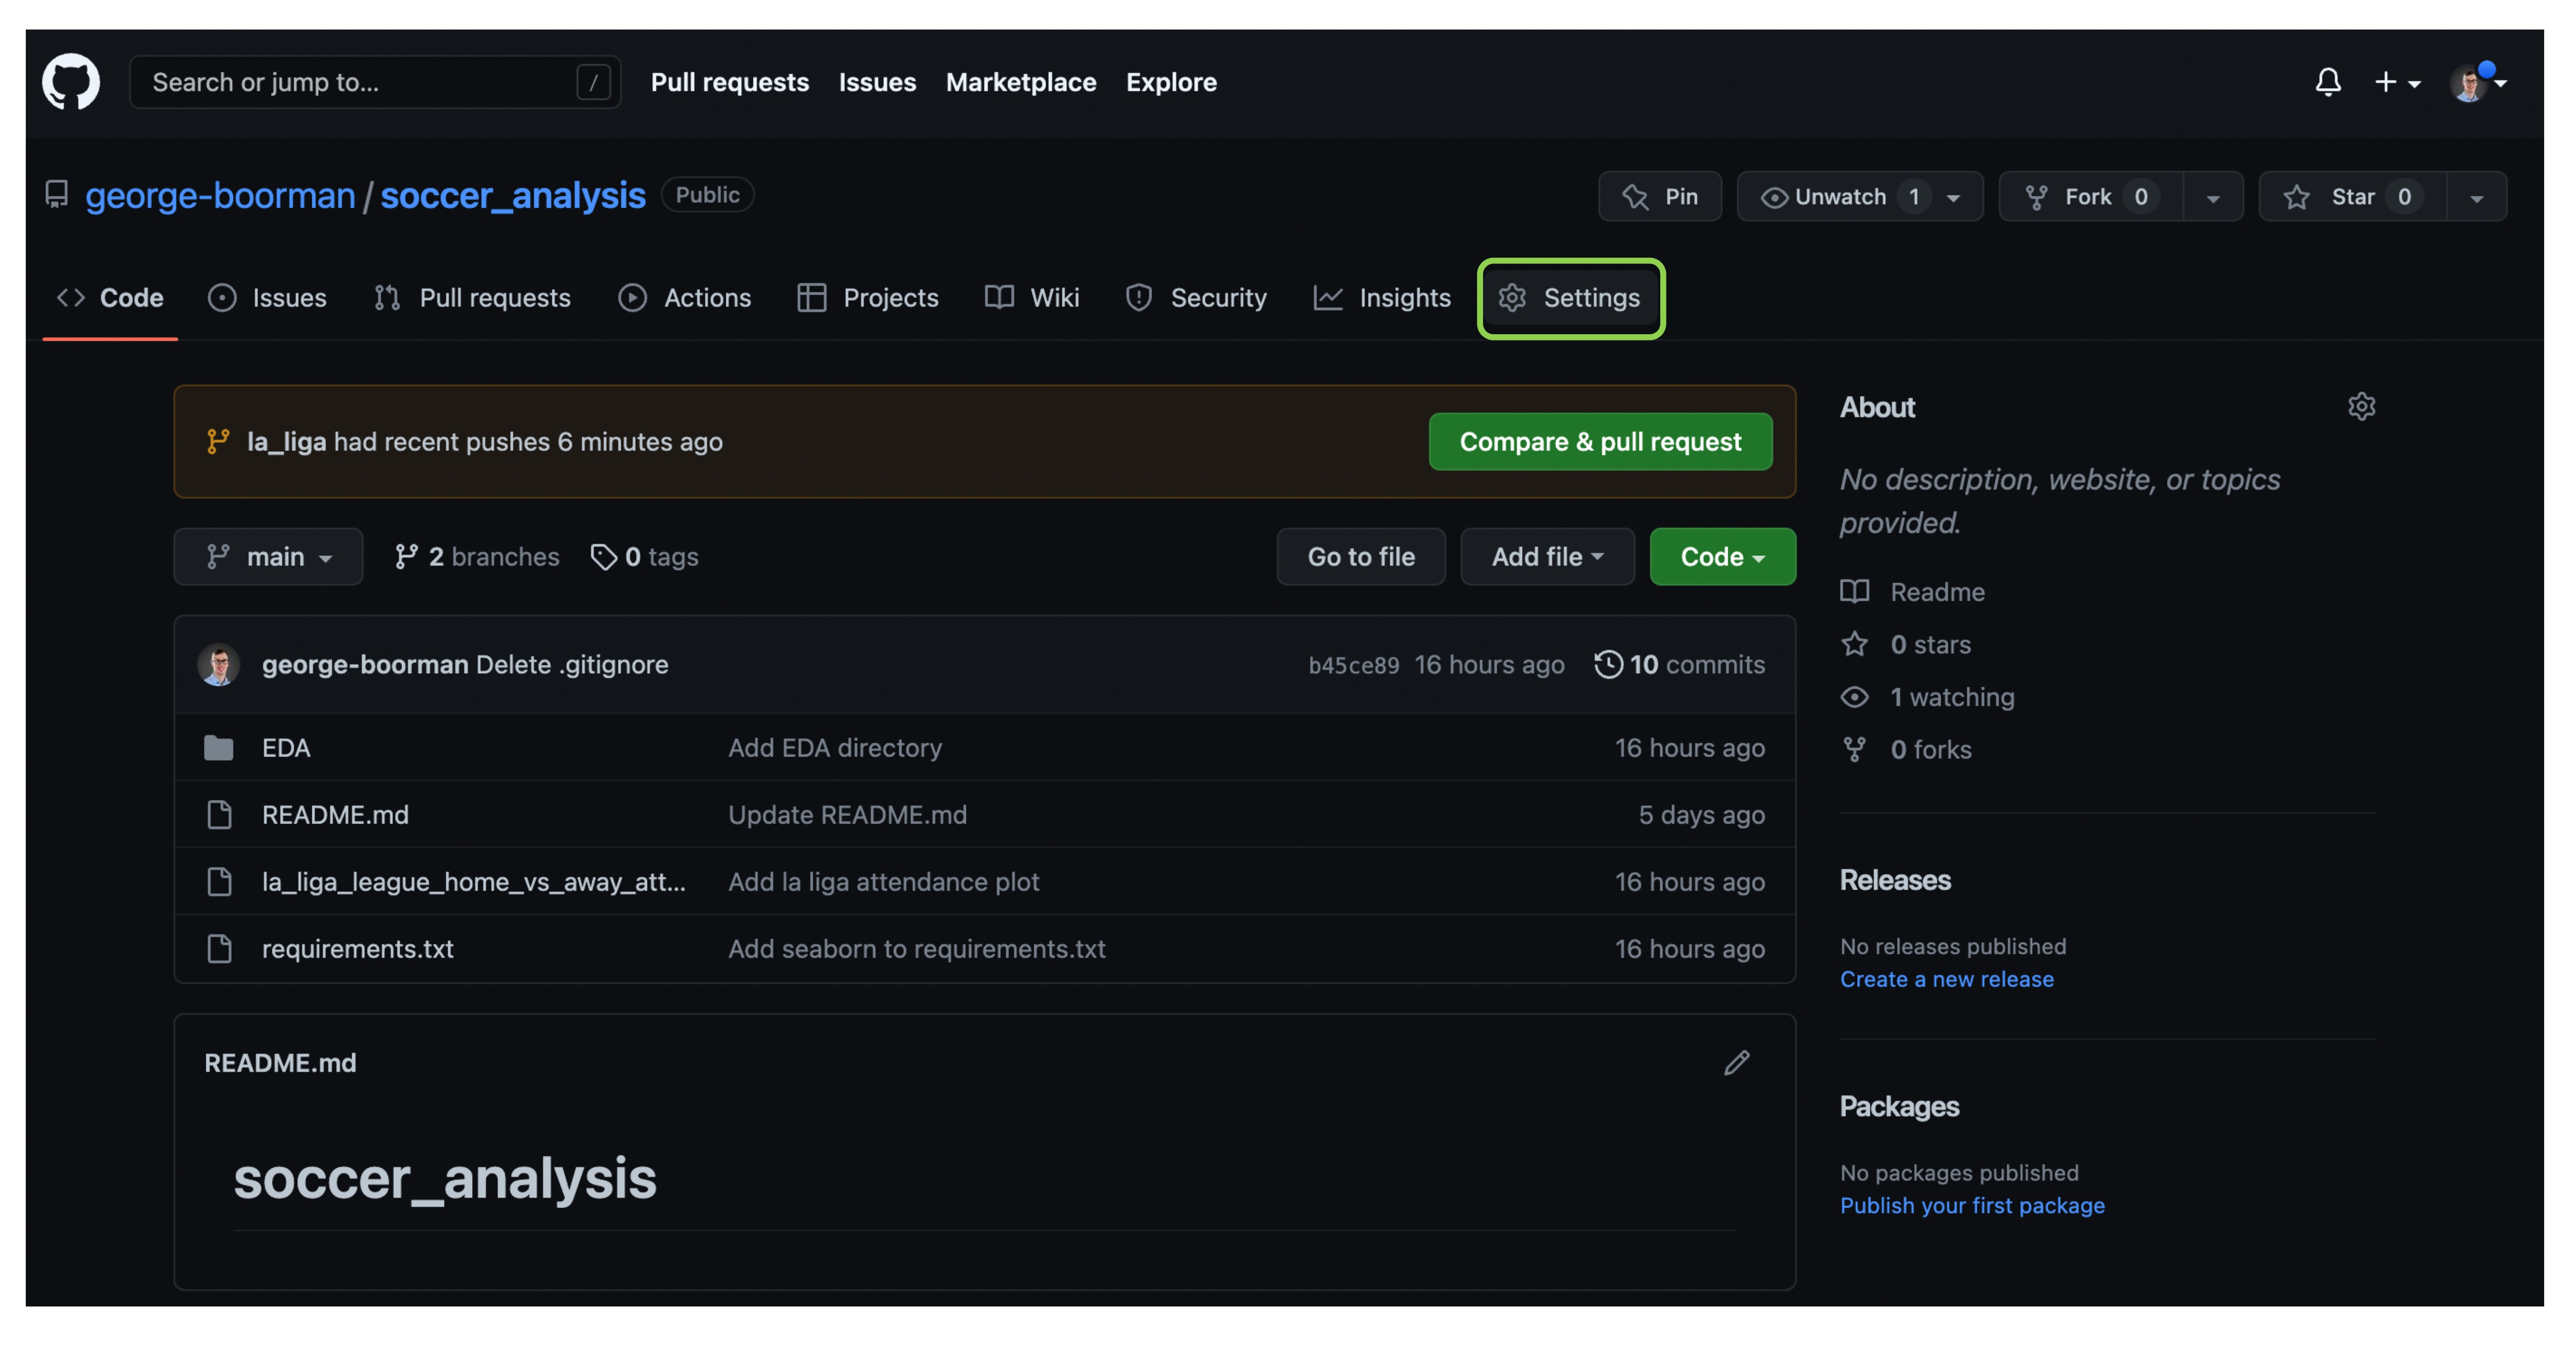View the 2 branches link
This screenshot has width=2576, height=1365.
point(477,557)
